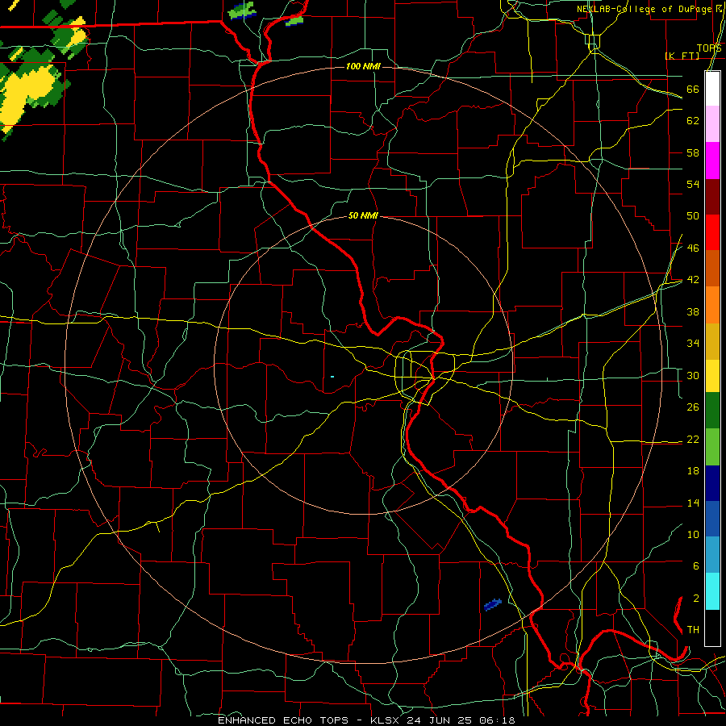Image resolution: width=726 pixels, height=726 pixels.
Task: Click the black TH threshold swatch
Action: click(712, 628)
